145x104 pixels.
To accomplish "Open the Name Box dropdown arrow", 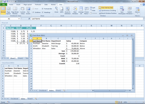I will click(x=19, y=19).
